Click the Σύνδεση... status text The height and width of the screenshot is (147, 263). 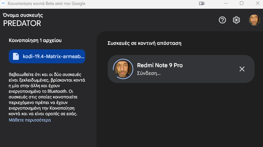[149, 73]
